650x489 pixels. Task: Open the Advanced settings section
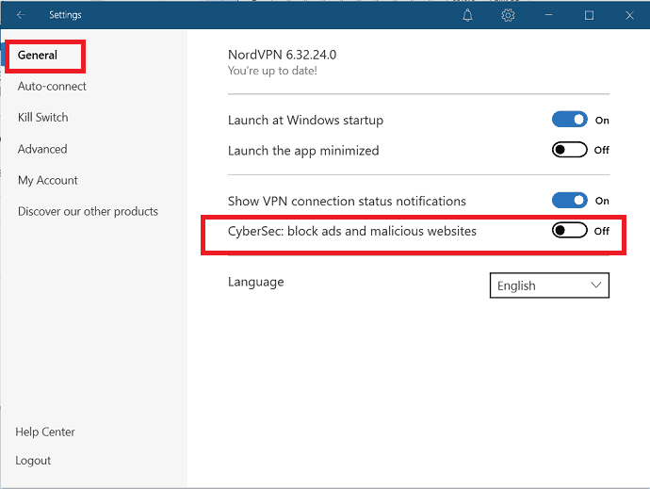tap(42, 149)
